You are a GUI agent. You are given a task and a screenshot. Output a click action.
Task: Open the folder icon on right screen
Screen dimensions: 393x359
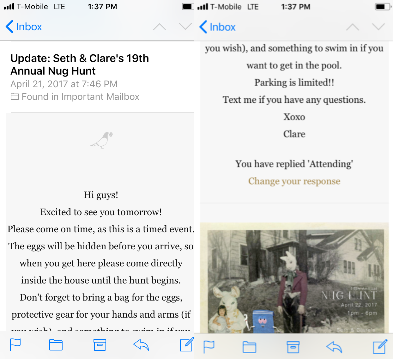(249, 347)
